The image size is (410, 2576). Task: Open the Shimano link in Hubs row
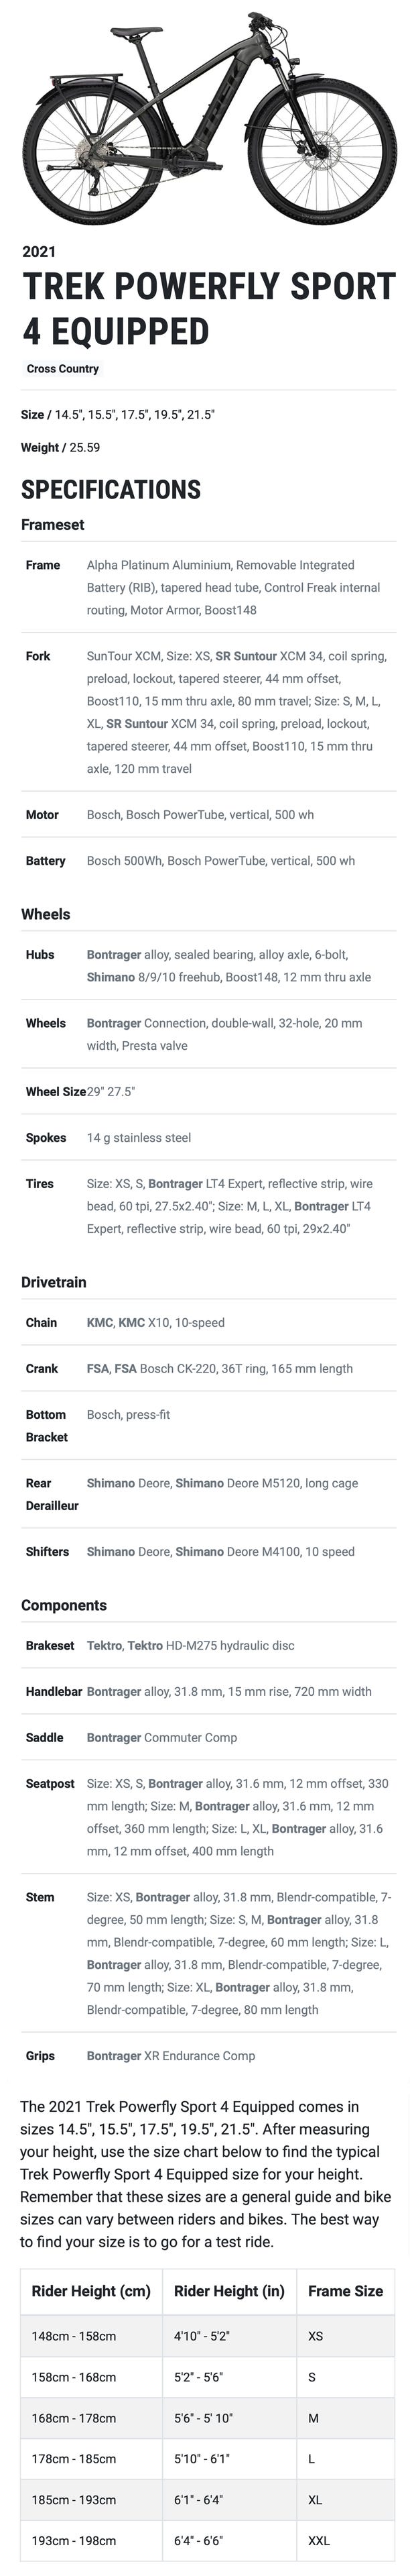coord(111,977)
